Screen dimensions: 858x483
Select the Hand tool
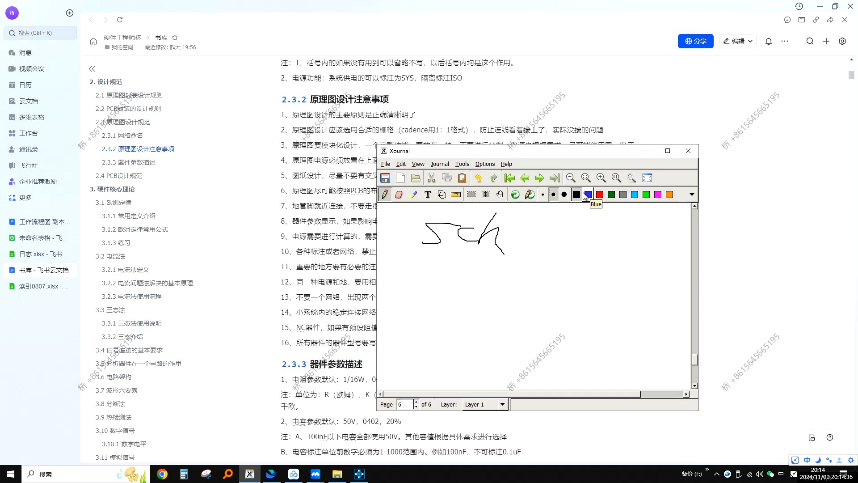500,195
